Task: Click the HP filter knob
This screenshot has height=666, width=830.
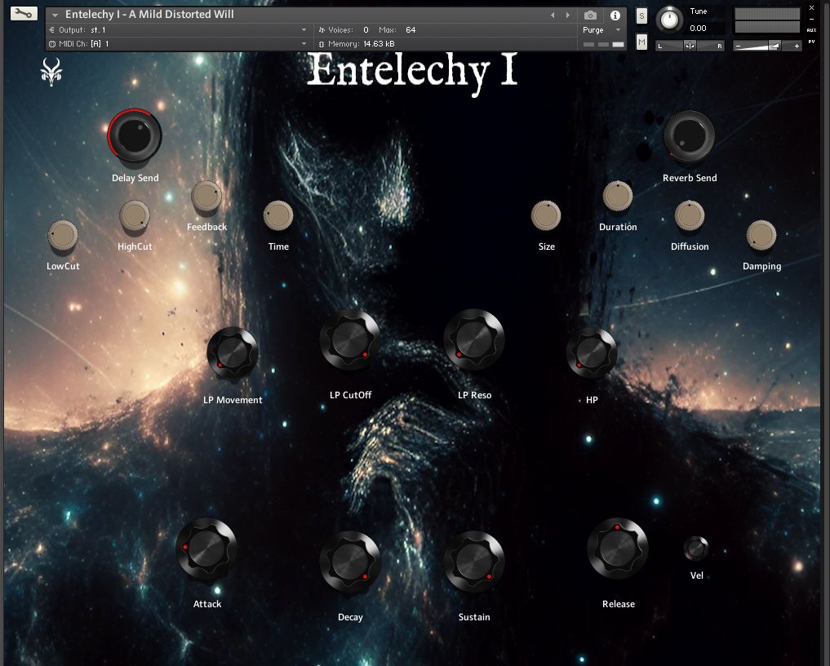Action: click(x=592, y=353)
